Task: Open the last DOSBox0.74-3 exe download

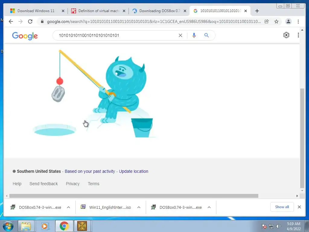Action: 177,207
